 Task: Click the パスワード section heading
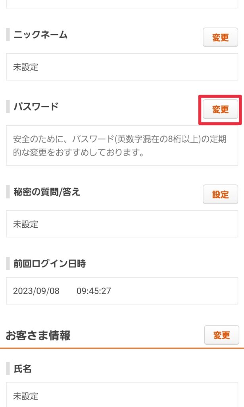coord(36,107)
